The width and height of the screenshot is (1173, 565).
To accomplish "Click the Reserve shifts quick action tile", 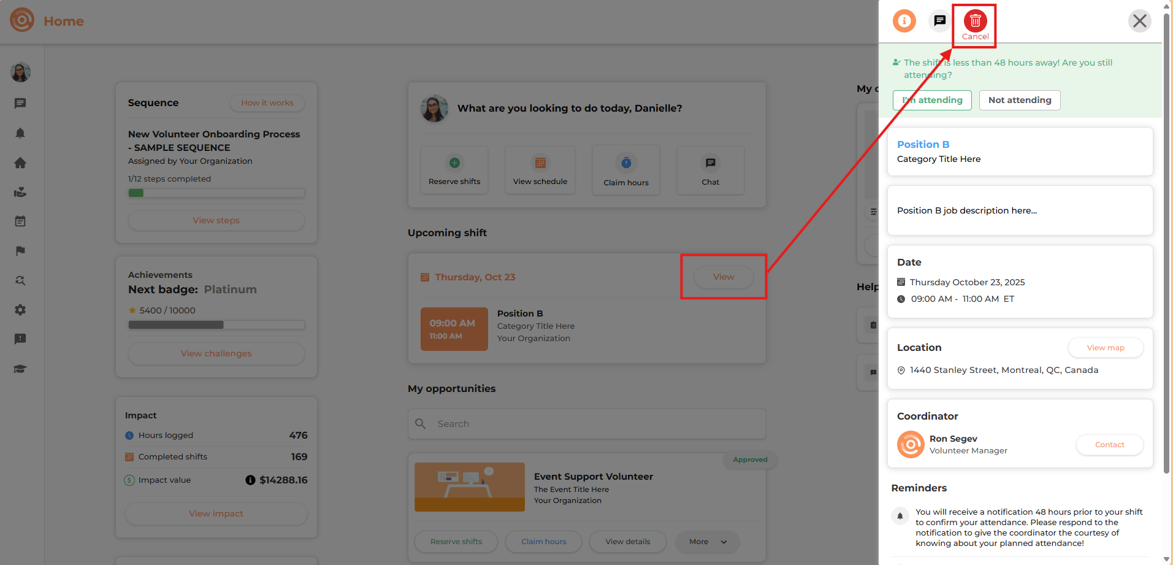I will (x=454, y=170).
